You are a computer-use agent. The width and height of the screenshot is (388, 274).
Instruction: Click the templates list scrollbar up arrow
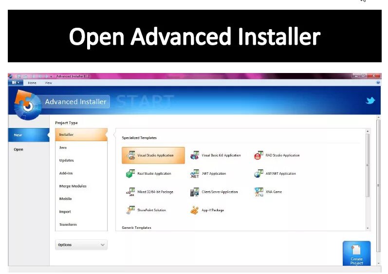(x=368, y=131)
